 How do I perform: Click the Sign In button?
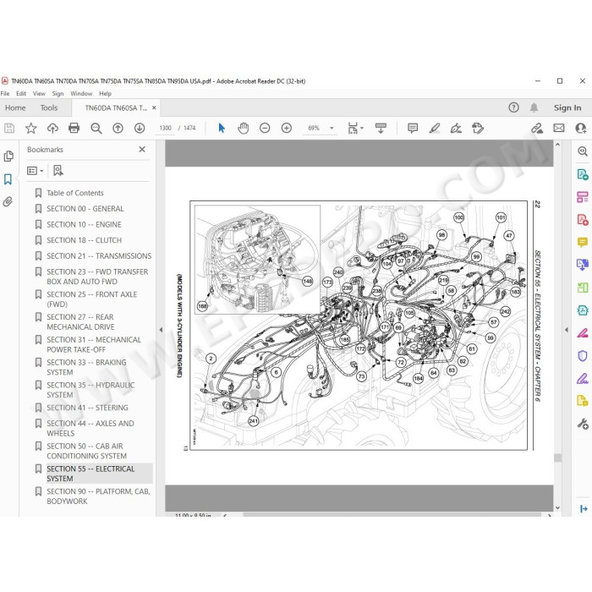[x=567, y=107]
